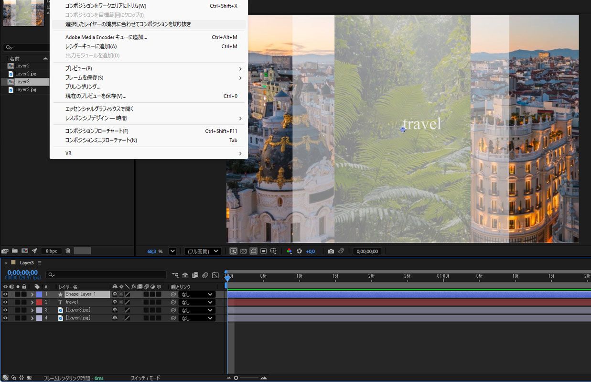The height and width of the screenshot is (382, 591).
Task: Click the exposure value +0,0
Action: coord(311,251)
